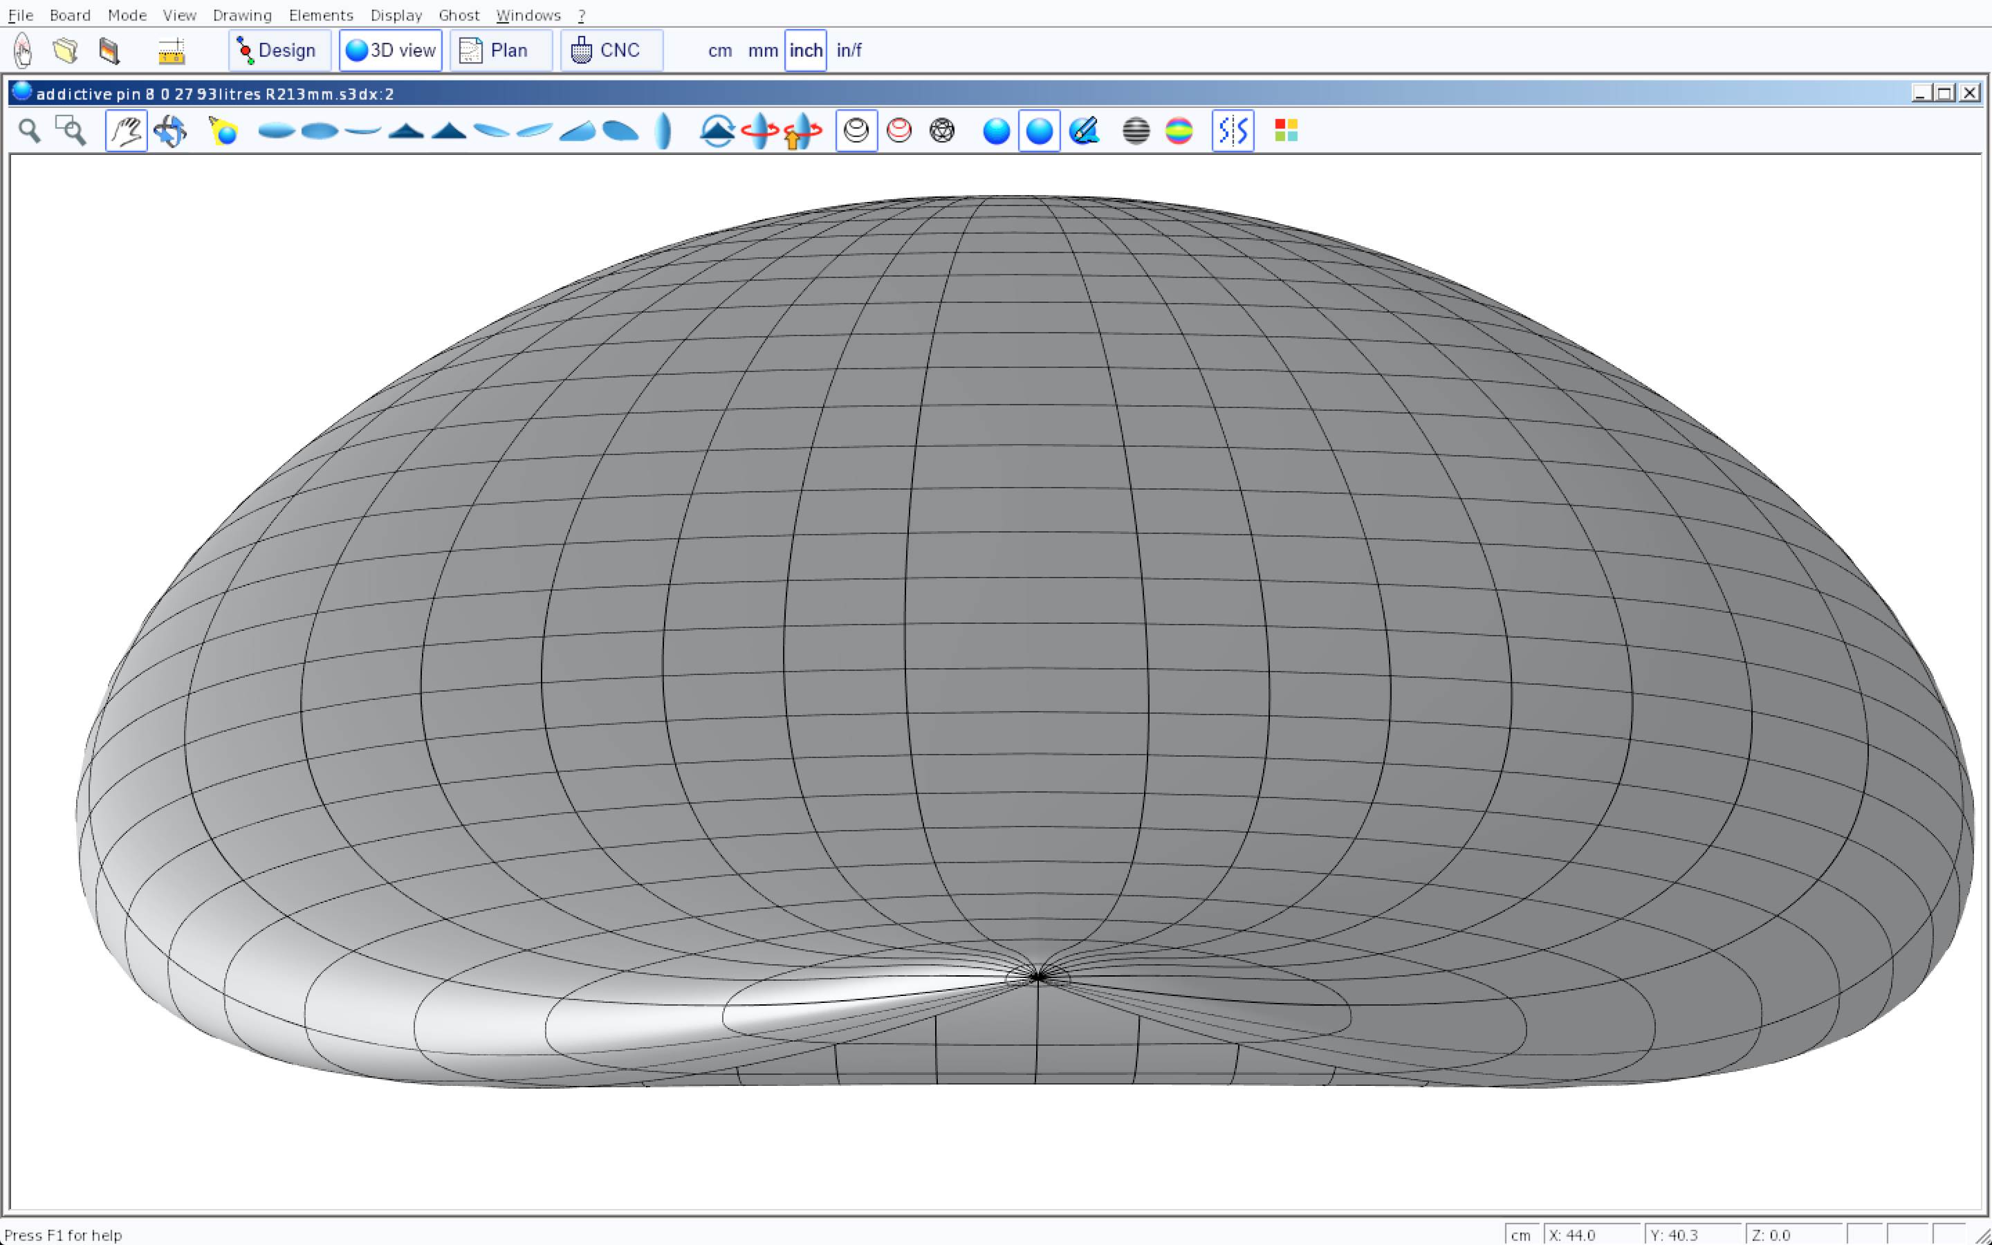The image size is (1992, 1245).
Task: Select the 3D rotate view tool
Action: tap(170, 131)
